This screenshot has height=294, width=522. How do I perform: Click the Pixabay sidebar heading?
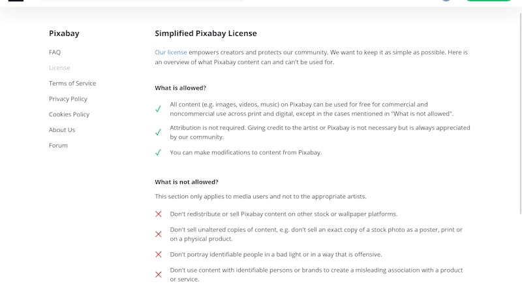click(x=64, y=33)
